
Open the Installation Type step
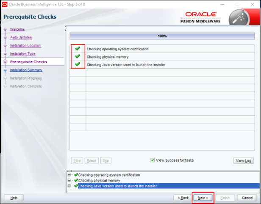pos(22,54)
